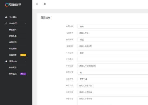This screenshot has height=105, width=148.
Task: Click the purple New badge beside 软件生成
Action: (23, 74)
